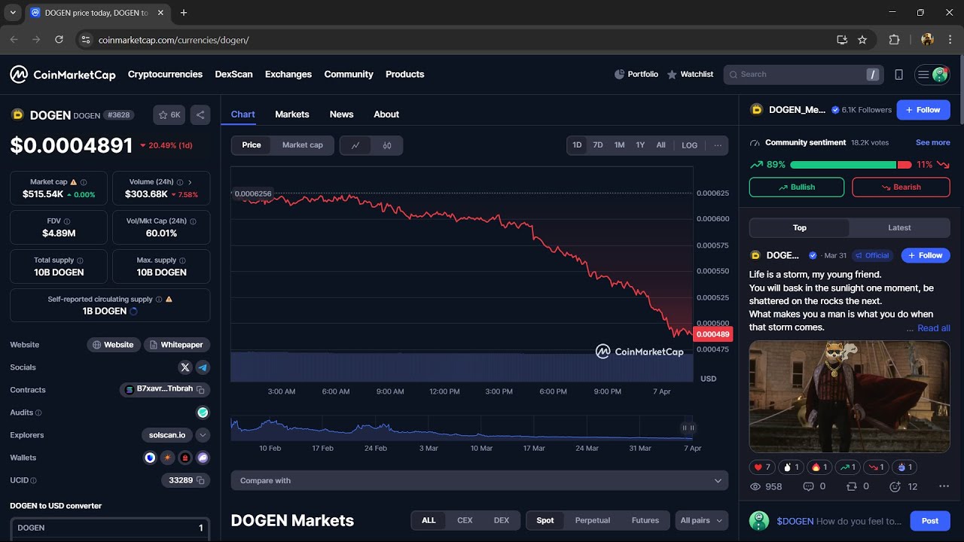The width and height of the screenshot is (964, 542).
Task: Open the X (Twitter) social link
Action: coord(185,367)
